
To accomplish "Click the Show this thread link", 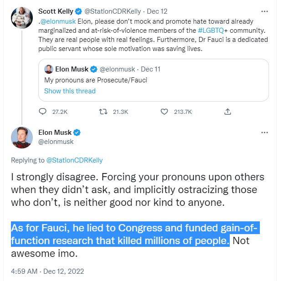I will [70, 91].
